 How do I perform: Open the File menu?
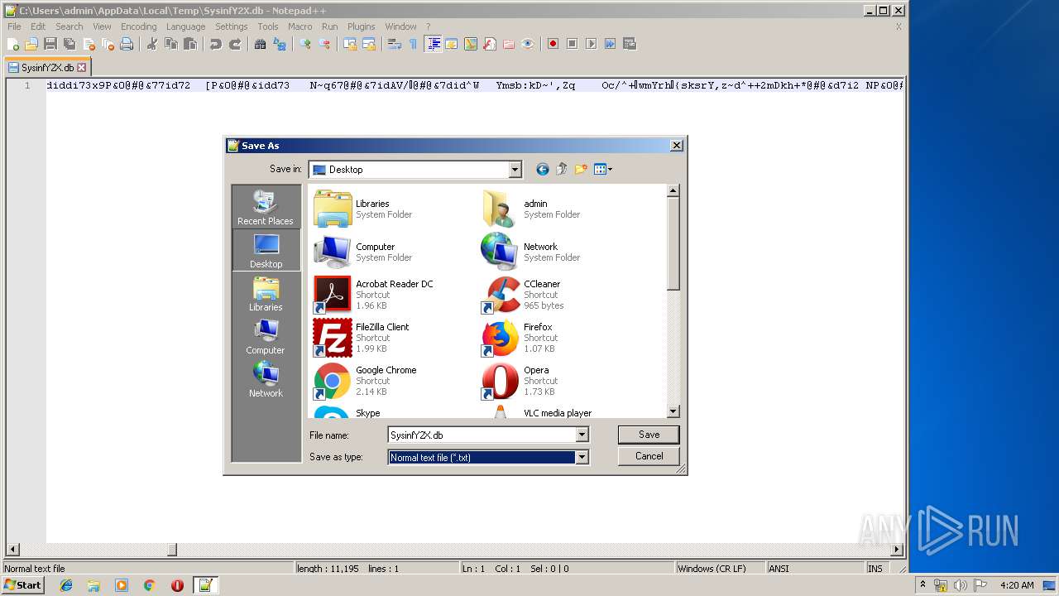click(x=14, y=26)
